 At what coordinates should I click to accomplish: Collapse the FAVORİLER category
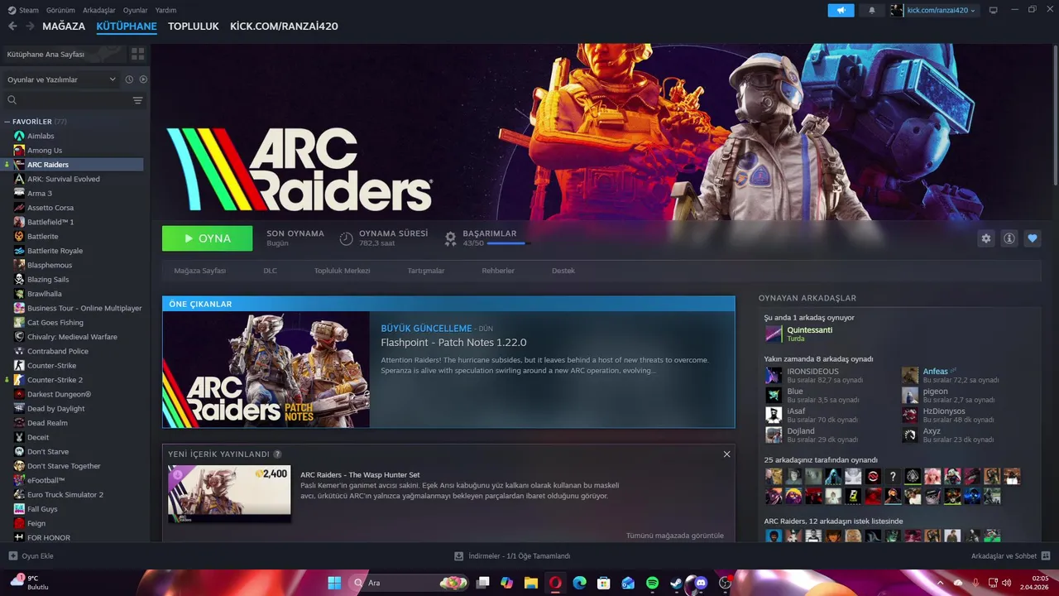[7, 122]
